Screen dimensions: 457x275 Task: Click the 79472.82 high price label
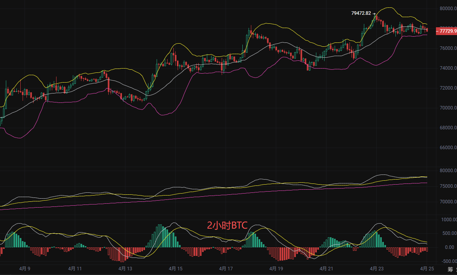click(361, 13)
